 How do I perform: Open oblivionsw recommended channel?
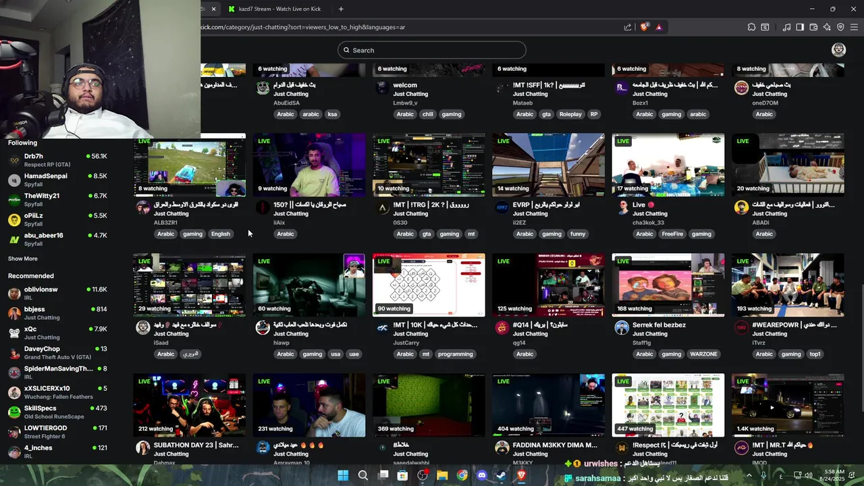click(57, 293)
